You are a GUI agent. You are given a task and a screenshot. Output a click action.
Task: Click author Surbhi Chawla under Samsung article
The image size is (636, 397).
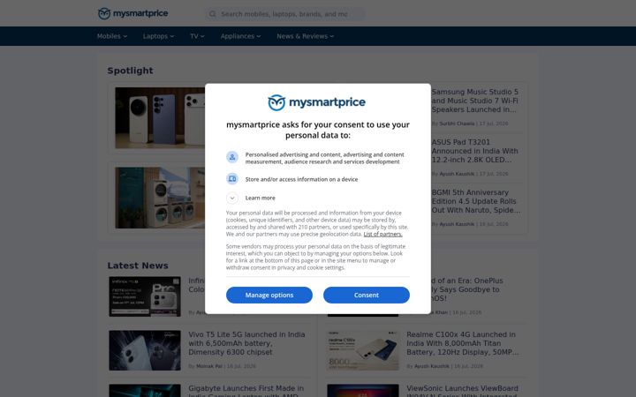(x=457, y=124)
